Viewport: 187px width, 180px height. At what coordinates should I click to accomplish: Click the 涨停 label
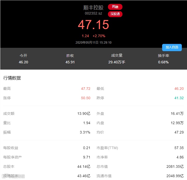[7, 98]
